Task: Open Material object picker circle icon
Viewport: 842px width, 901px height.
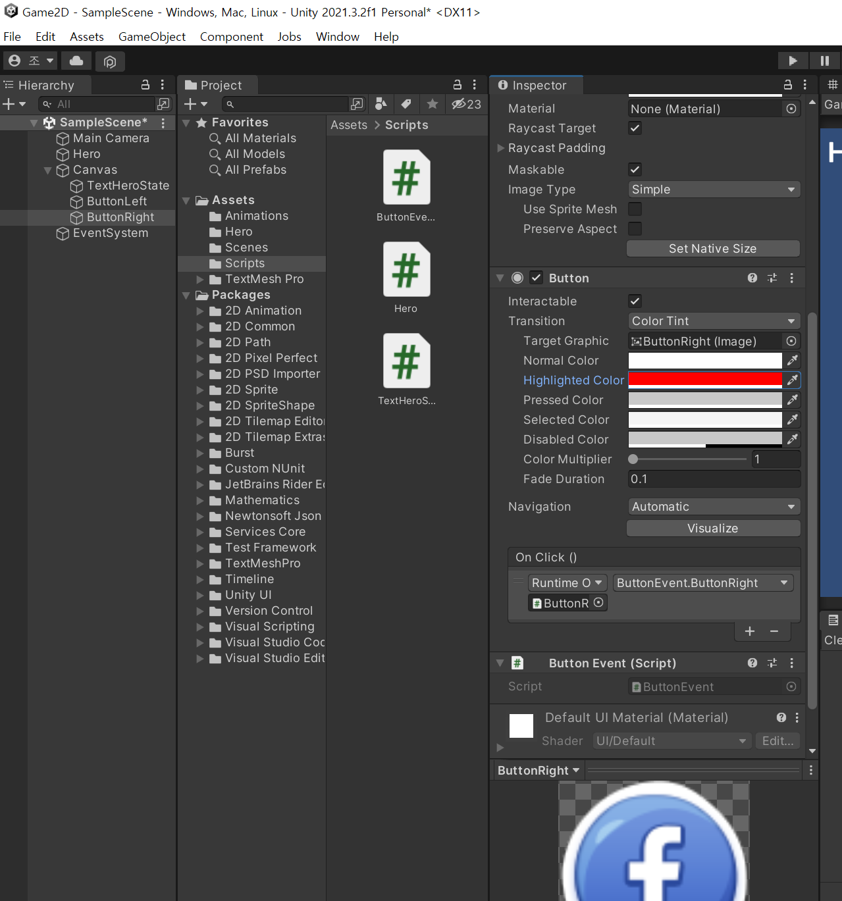Action: click(x=791, y=109)
